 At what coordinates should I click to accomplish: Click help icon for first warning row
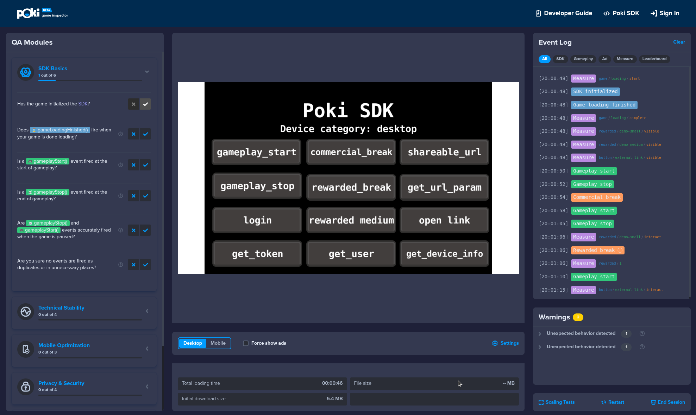pos(642,333)
